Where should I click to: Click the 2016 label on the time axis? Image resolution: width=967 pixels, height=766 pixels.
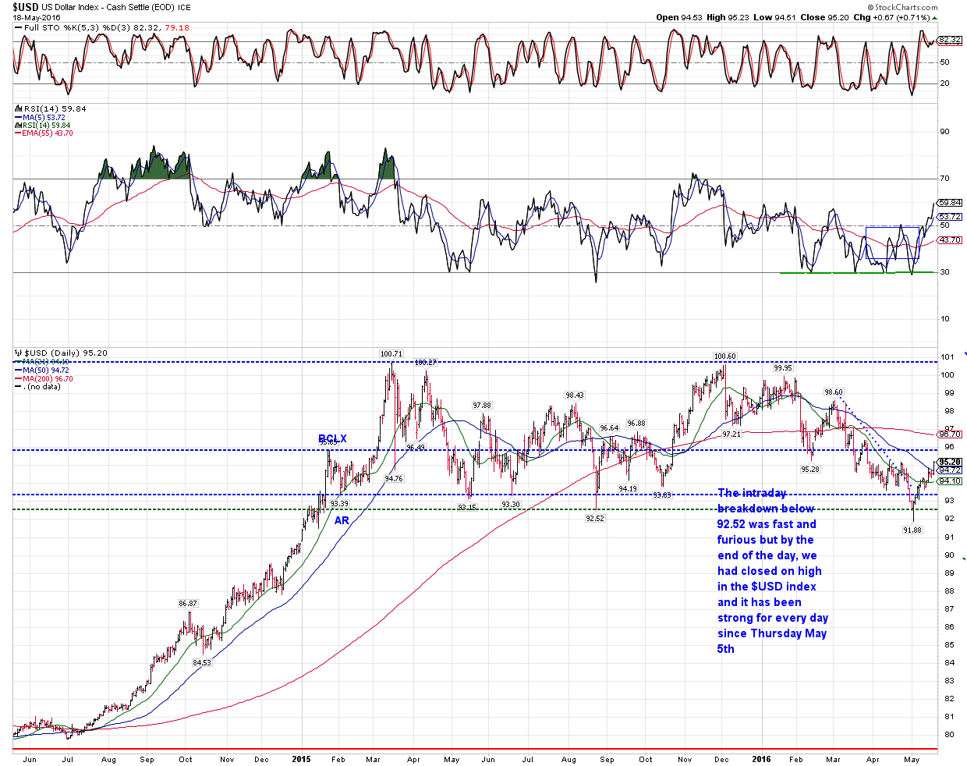pyautogui.click(x=762, y=759)
